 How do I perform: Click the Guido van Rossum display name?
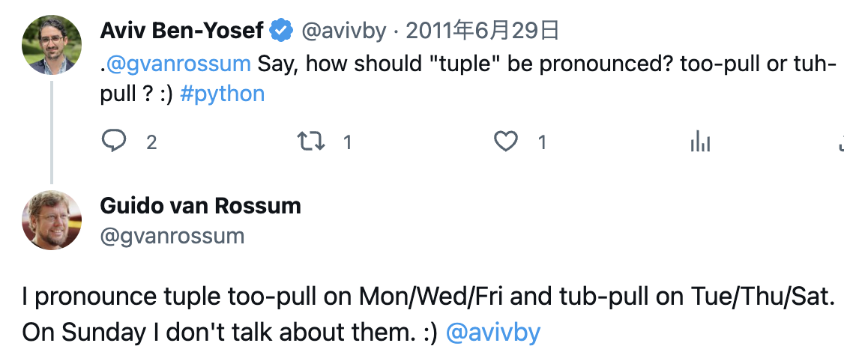tap(200, 205)
